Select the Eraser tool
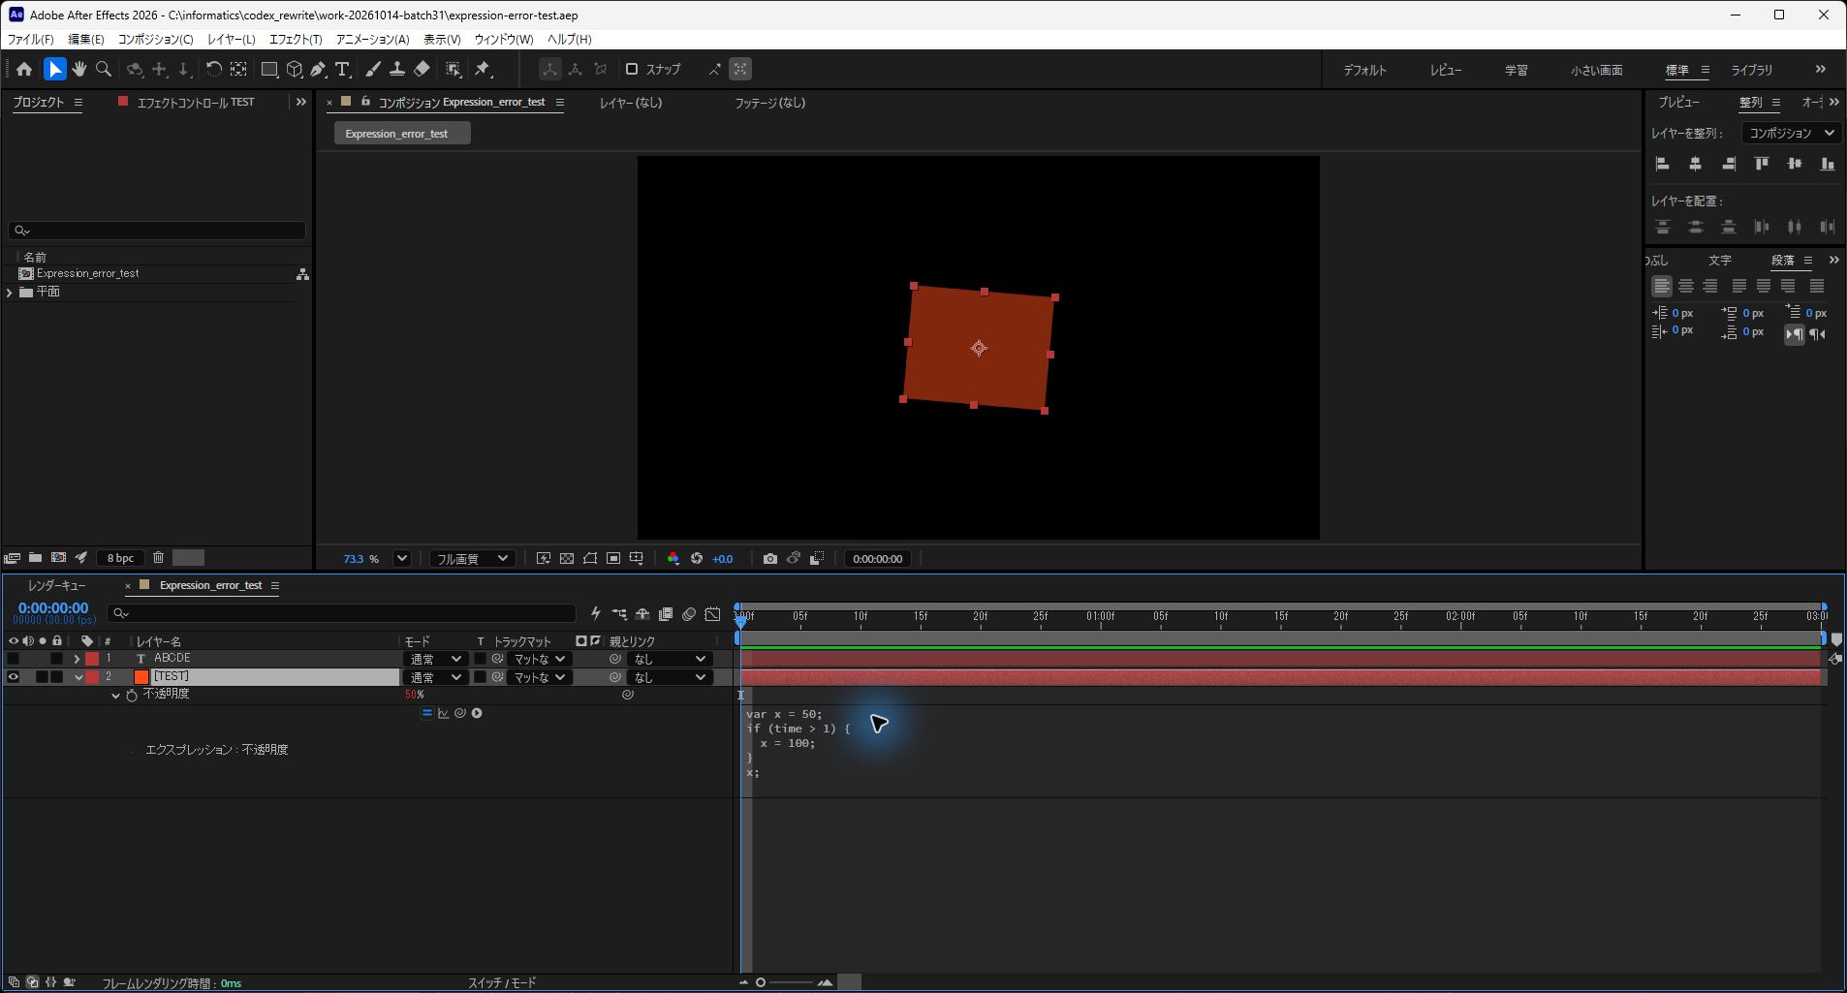The image size is (1847, 993). point(422,69)
